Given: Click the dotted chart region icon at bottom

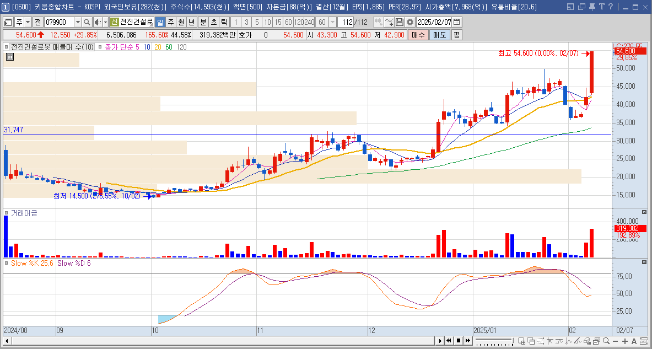Looking at the screenshot, I should click(540, 341).
